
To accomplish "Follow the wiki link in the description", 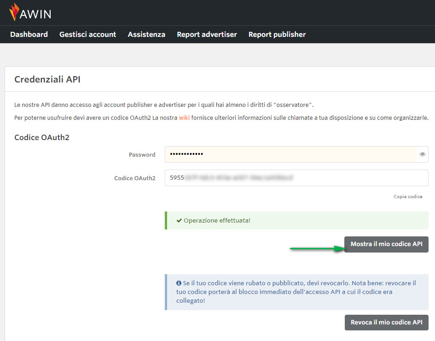I will pyautogui.click(x=184, y=118).
